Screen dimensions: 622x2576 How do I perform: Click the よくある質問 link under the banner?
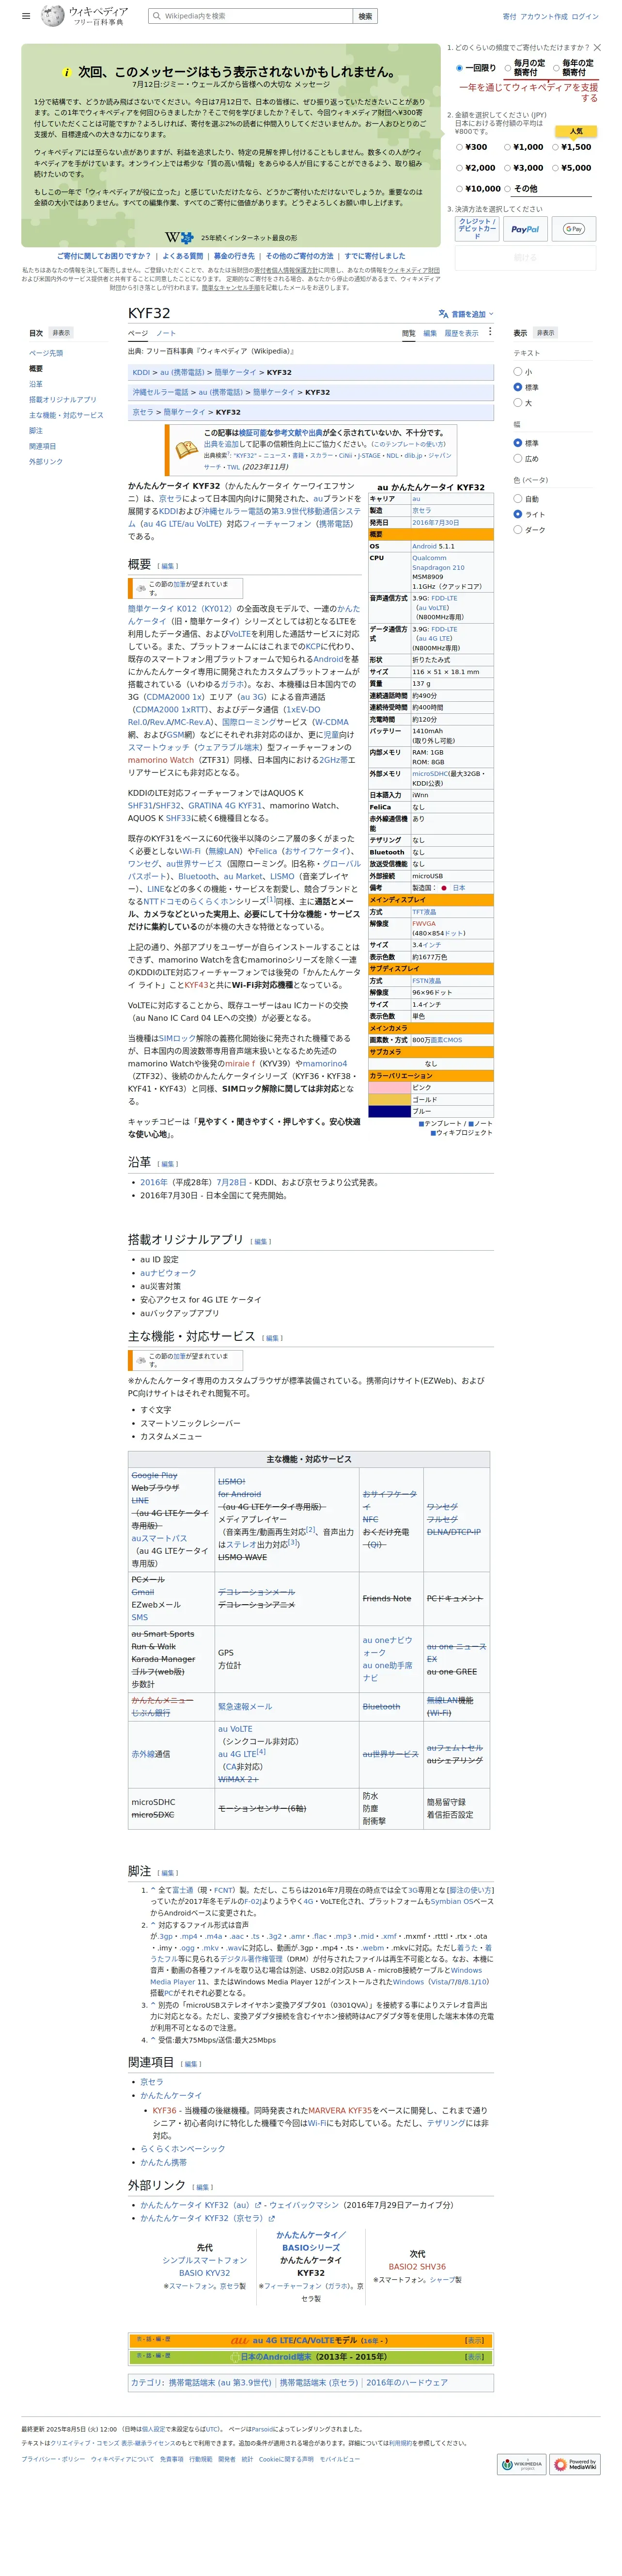point(183,256)
